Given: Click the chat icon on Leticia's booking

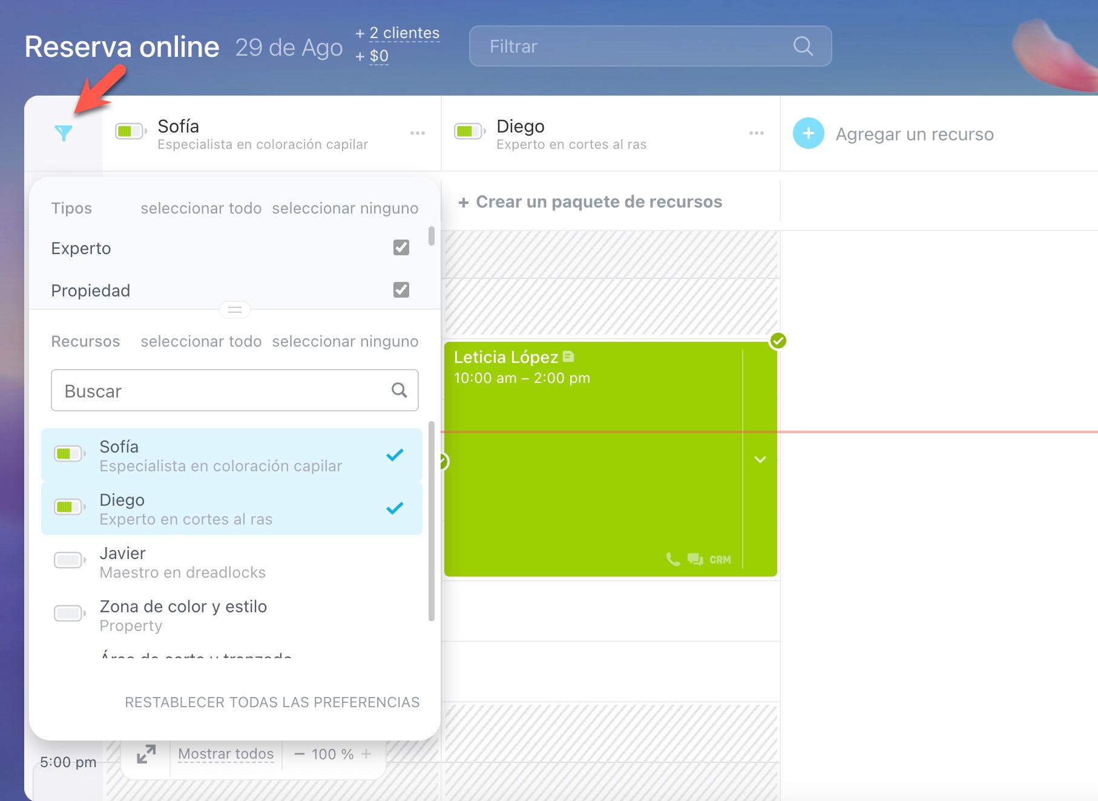Looking at the screenshot, I should pyautogui.click(x=695, y=559).
